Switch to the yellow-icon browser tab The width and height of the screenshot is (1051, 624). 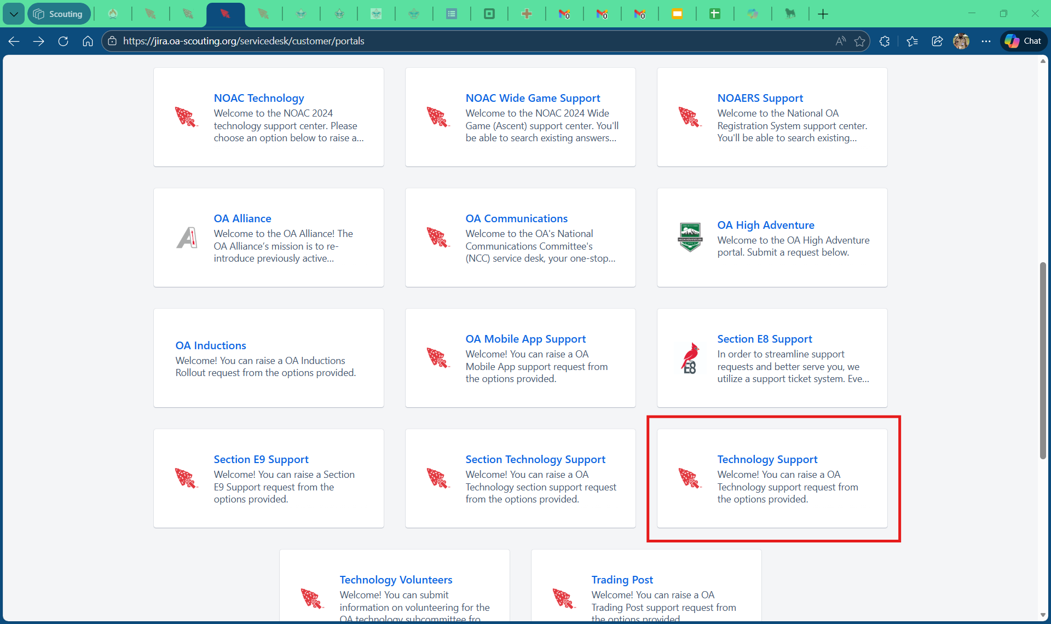(x=677, y=14)
